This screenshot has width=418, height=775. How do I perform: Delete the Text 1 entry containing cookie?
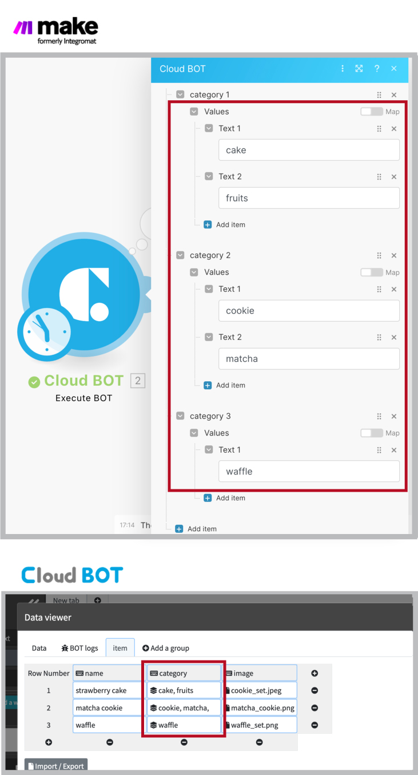click(394, 290)
